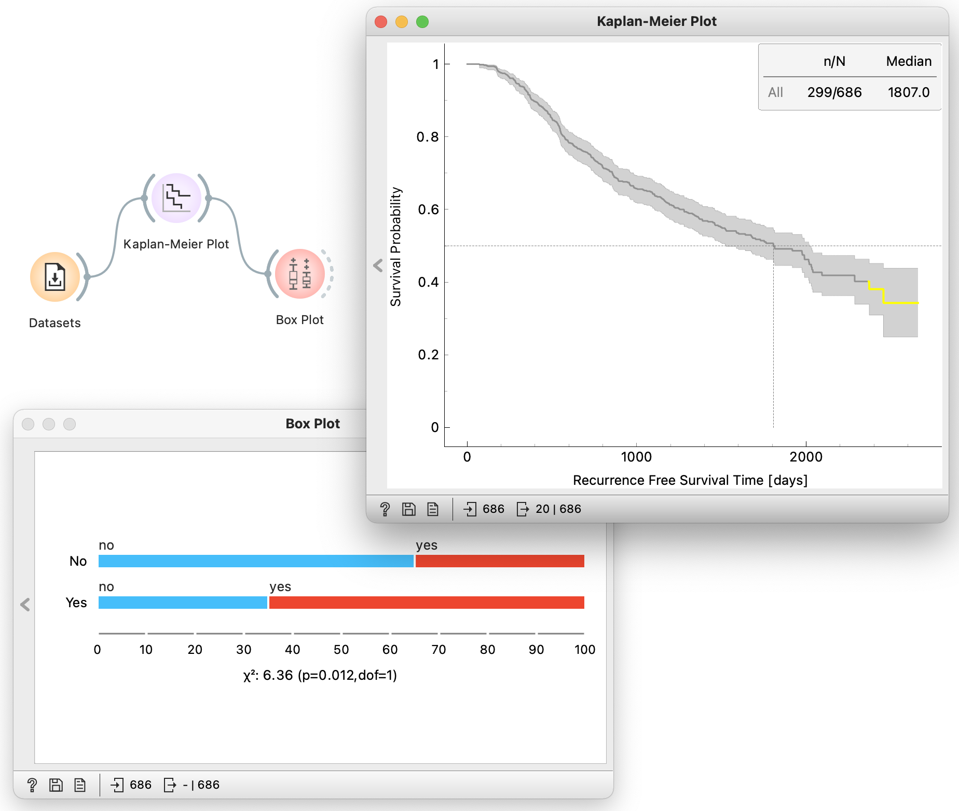Select the red 'yes' bar in Yes row
Image resolution: width=959 pixels, height=811 pixels.
coord(426,603)
